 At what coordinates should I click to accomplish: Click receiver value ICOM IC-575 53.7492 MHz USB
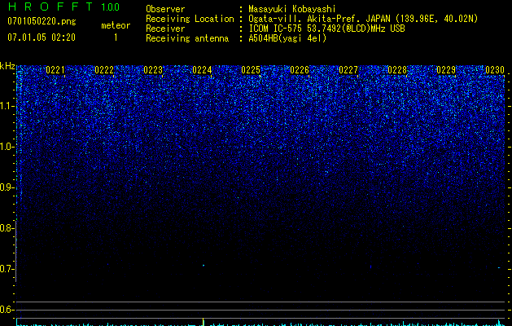coord(327,29)
